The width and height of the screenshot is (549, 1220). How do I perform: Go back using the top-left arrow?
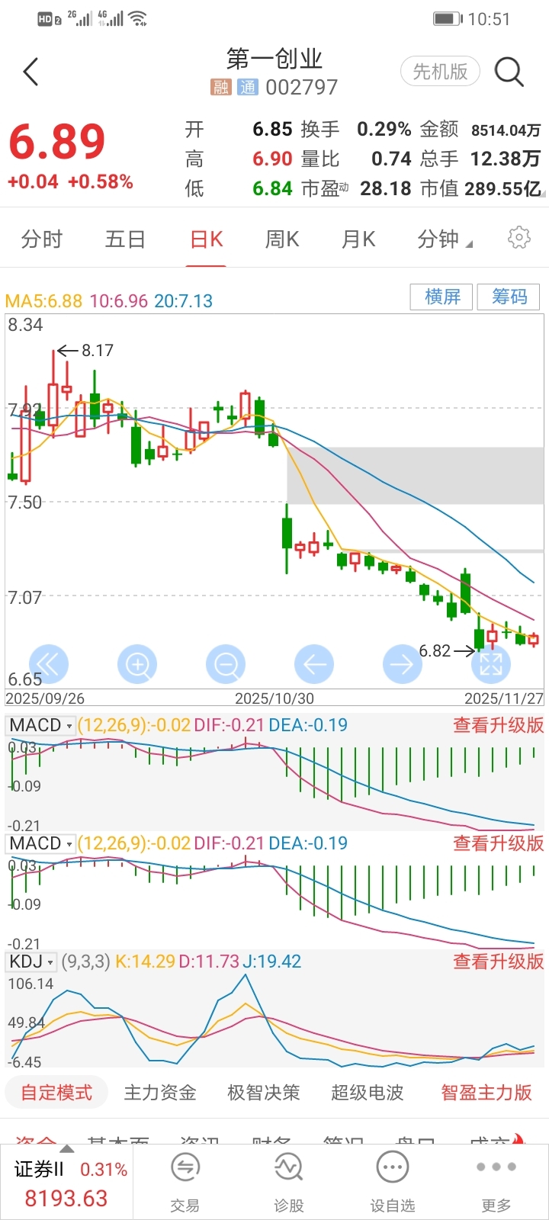coord(30,72)
